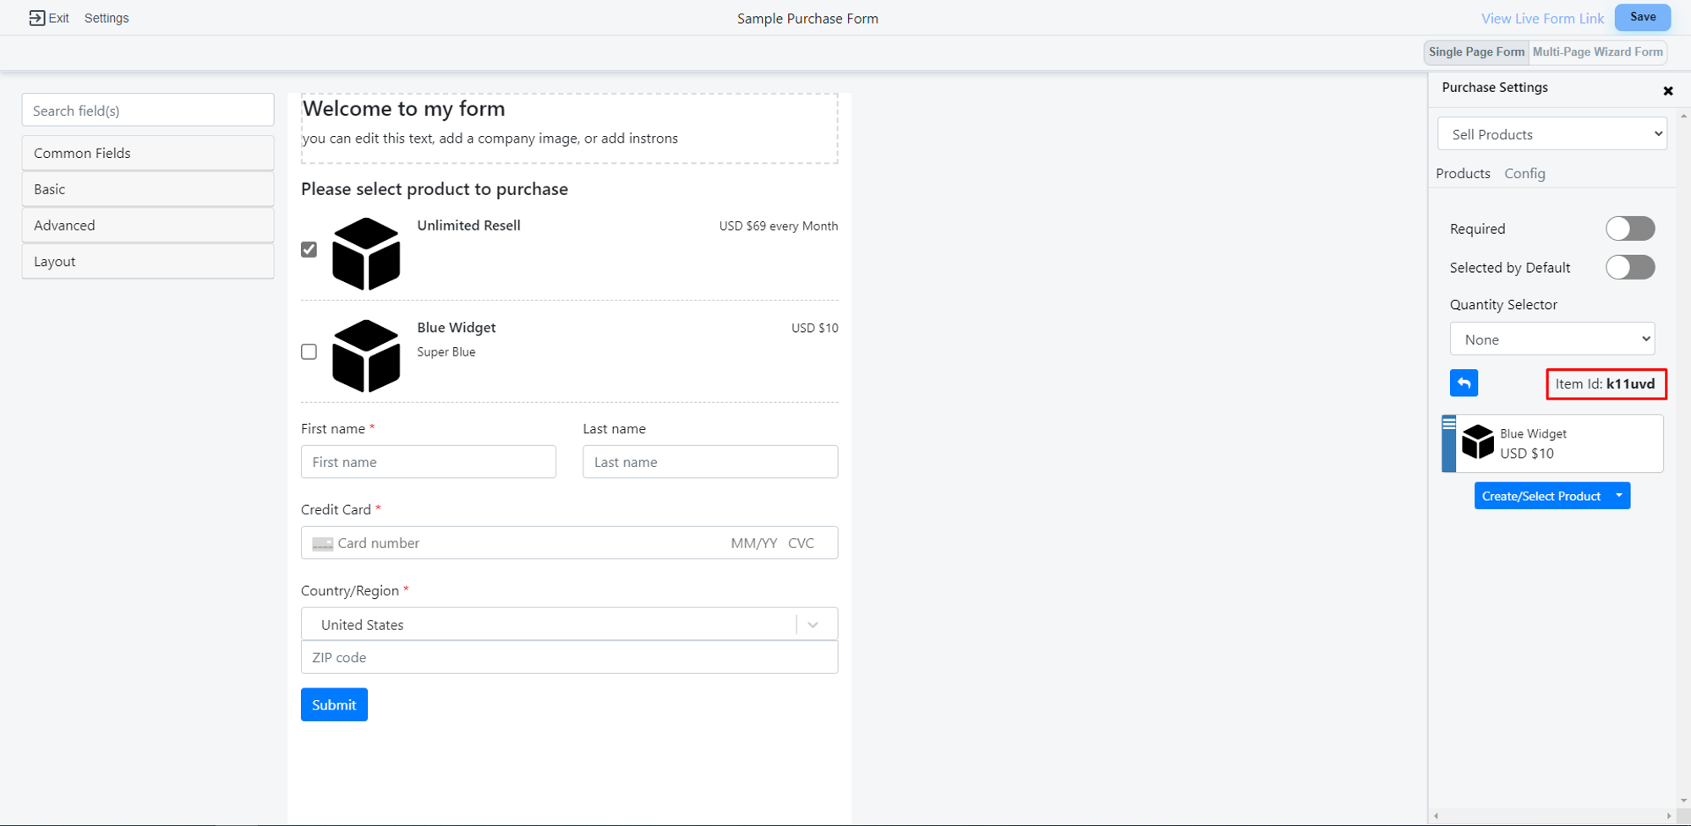Expand the Country/Region selector
This screenshot has width=1691, height=826.
click(813, 625)
